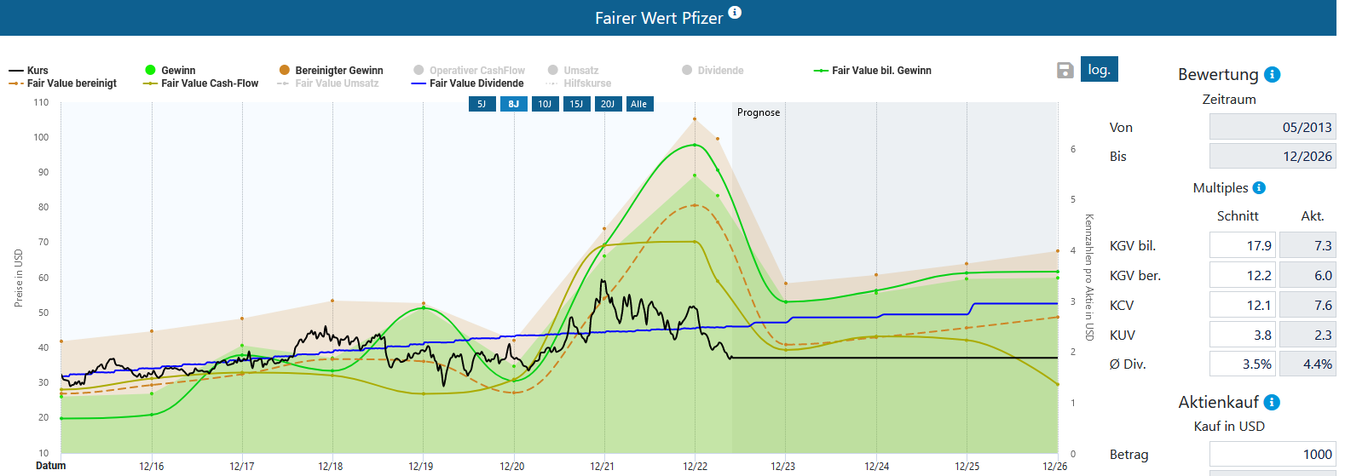Screen dimensions: 1345x476
Task: Enable the Umsatz series in legend
Action: 573,71
